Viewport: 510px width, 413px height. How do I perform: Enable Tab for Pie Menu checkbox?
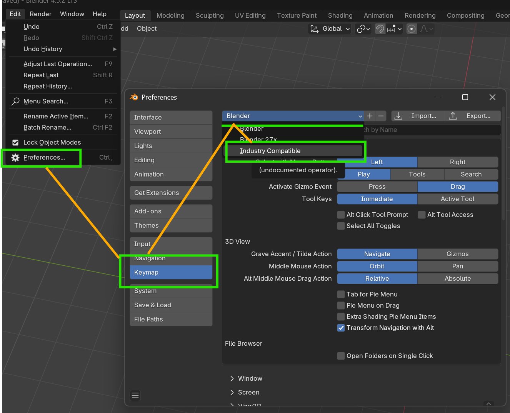pos(341,294)
